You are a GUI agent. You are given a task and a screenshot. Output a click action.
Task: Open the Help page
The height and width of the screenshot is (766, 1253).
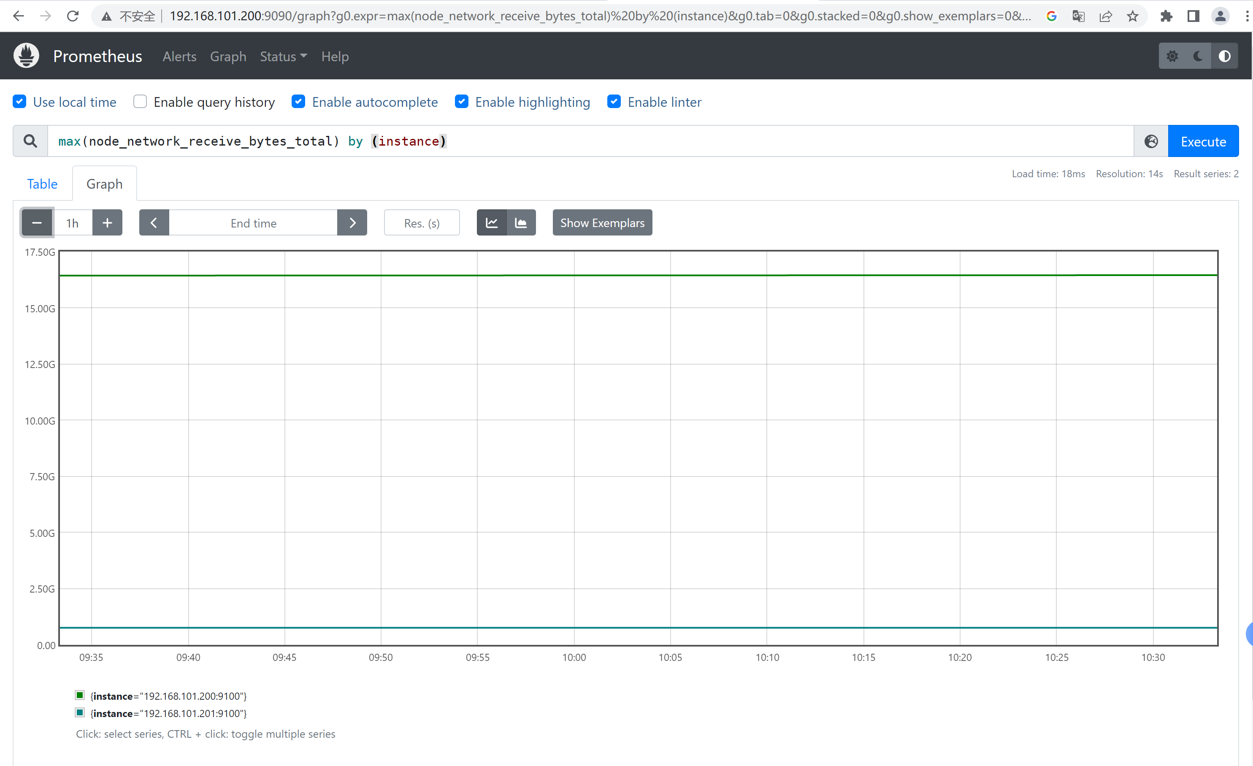click(335, 57)
